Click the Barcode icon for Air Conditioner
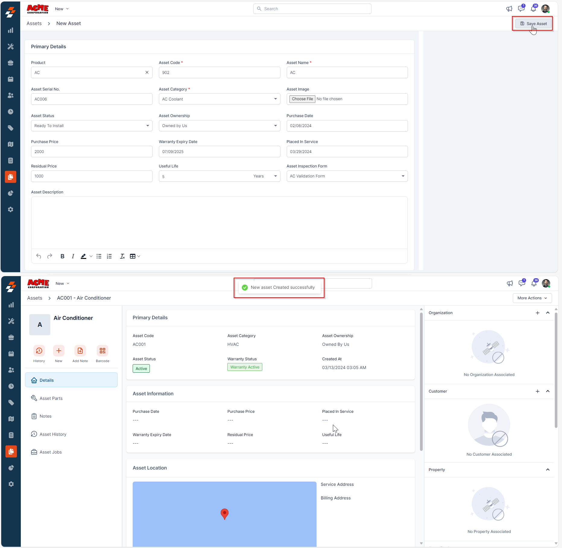Screen dimensions: 562x548 (x=103, y=351)
